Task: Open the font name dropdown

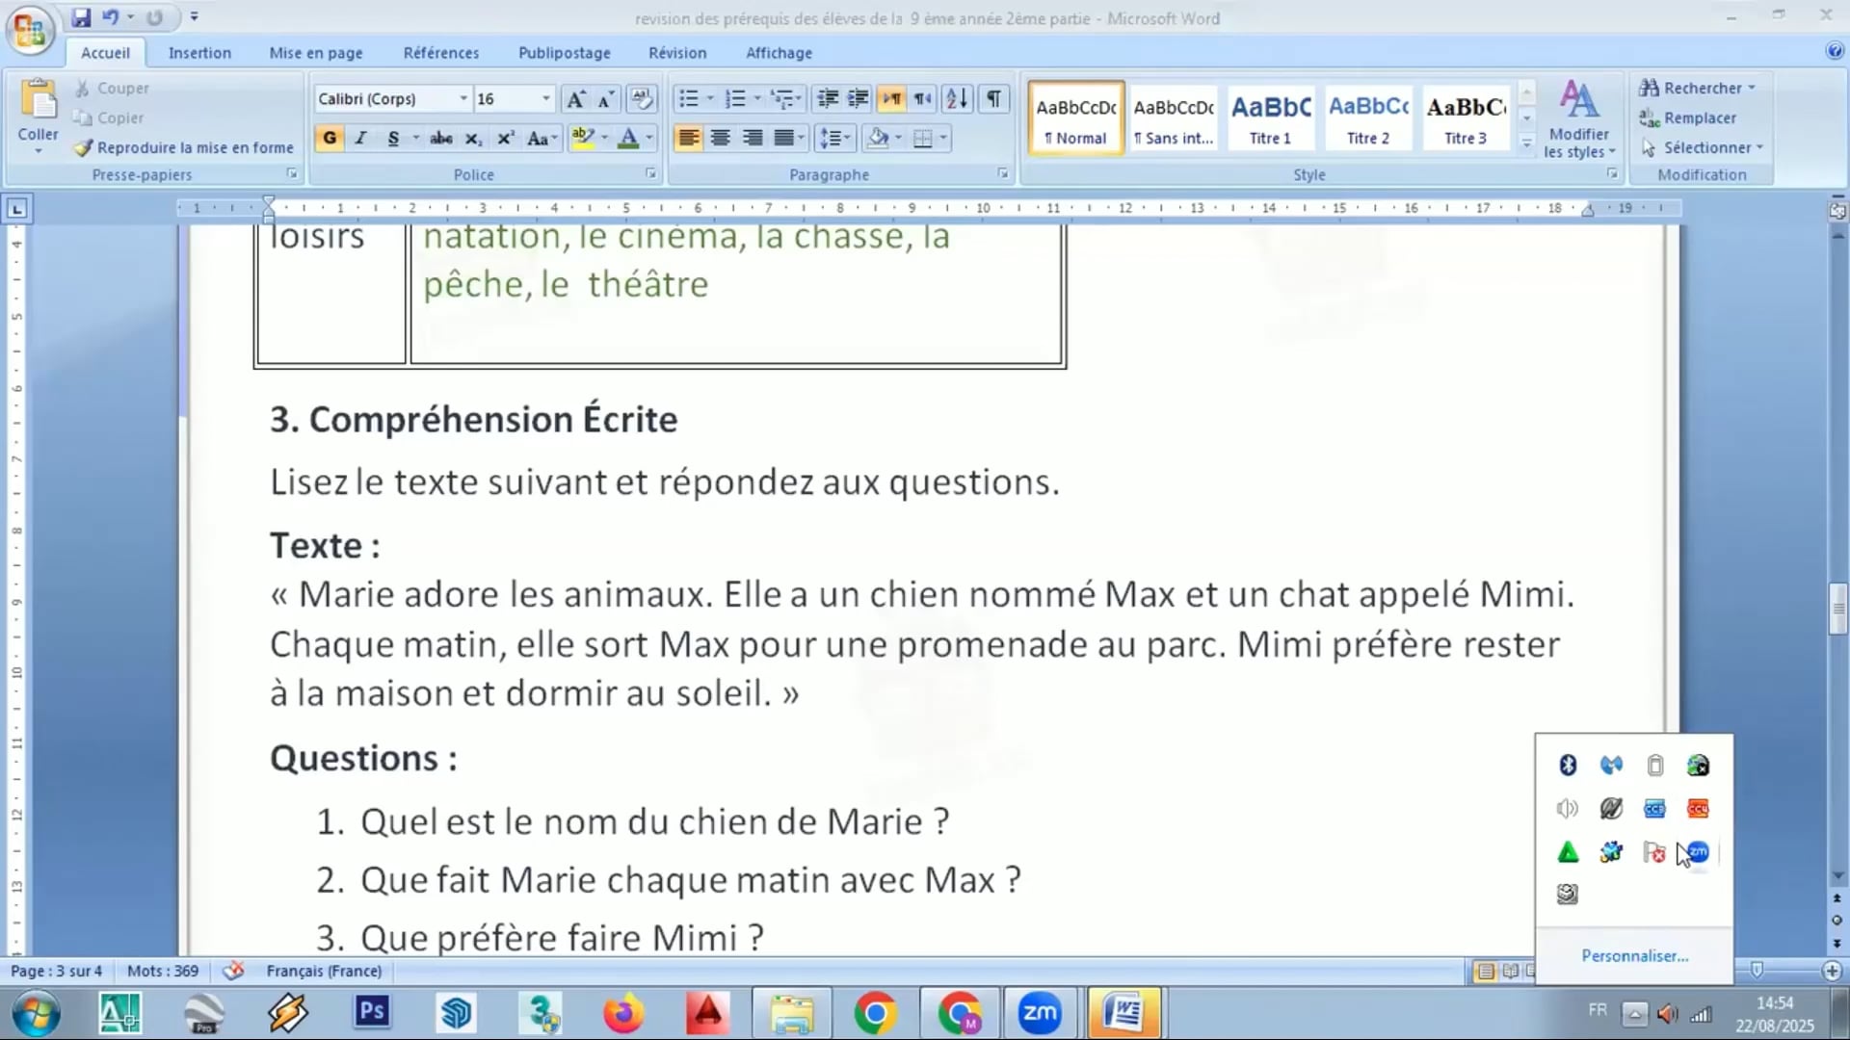Action: [x=462, y=98]
